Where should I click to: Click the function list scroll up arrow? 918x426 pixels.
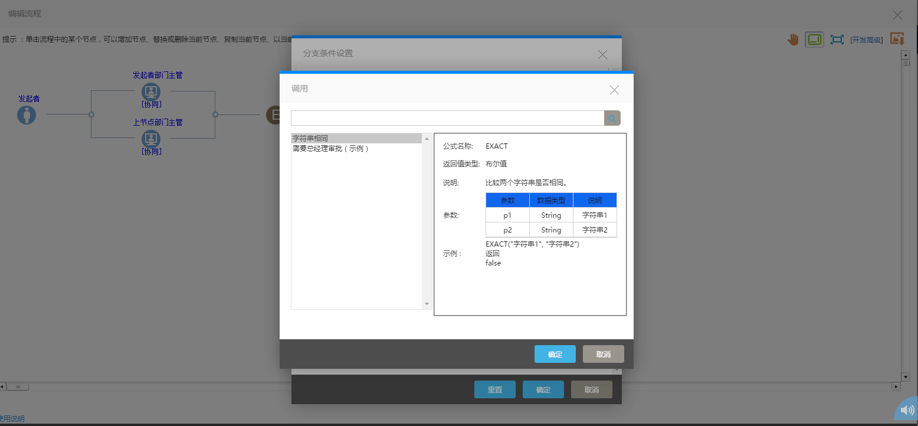pos(427,139)
